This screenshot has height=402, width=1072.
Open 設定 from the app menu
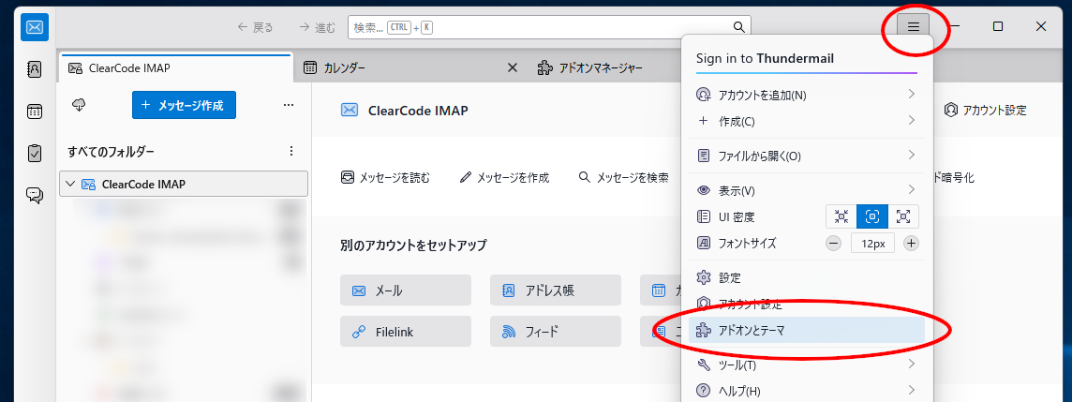(x=807, y=277)
